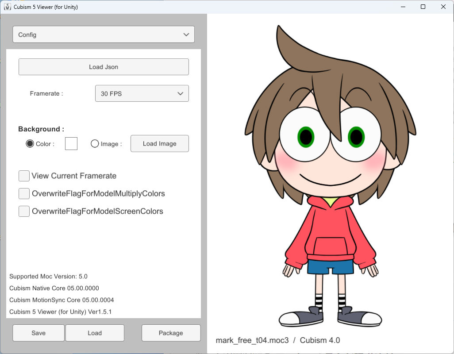The image size is (454, 354).
Task: Close the Cubism 5 Viewer window
Action: tap(443, 7)
